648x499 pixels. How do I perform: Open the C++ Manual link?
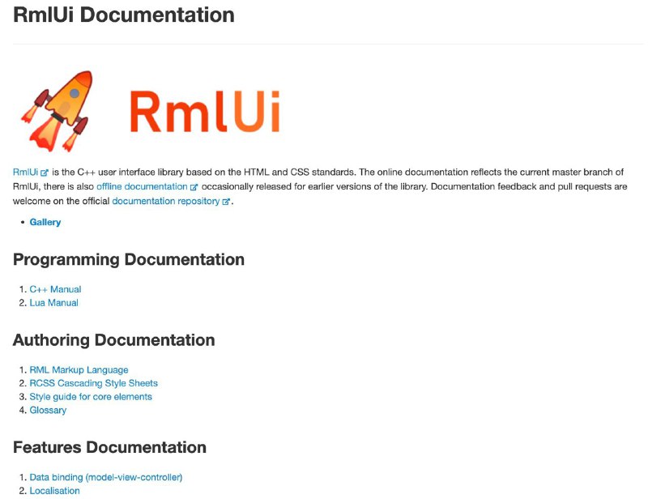pyautogui.click(x=55, y=289)
